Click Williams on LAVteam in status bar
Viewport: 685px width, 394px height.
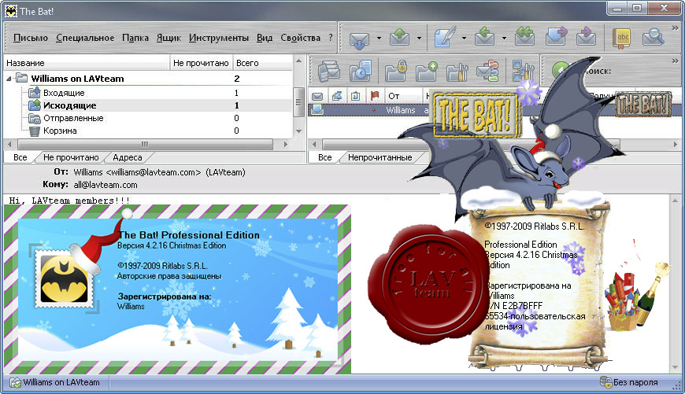[55, 383]
